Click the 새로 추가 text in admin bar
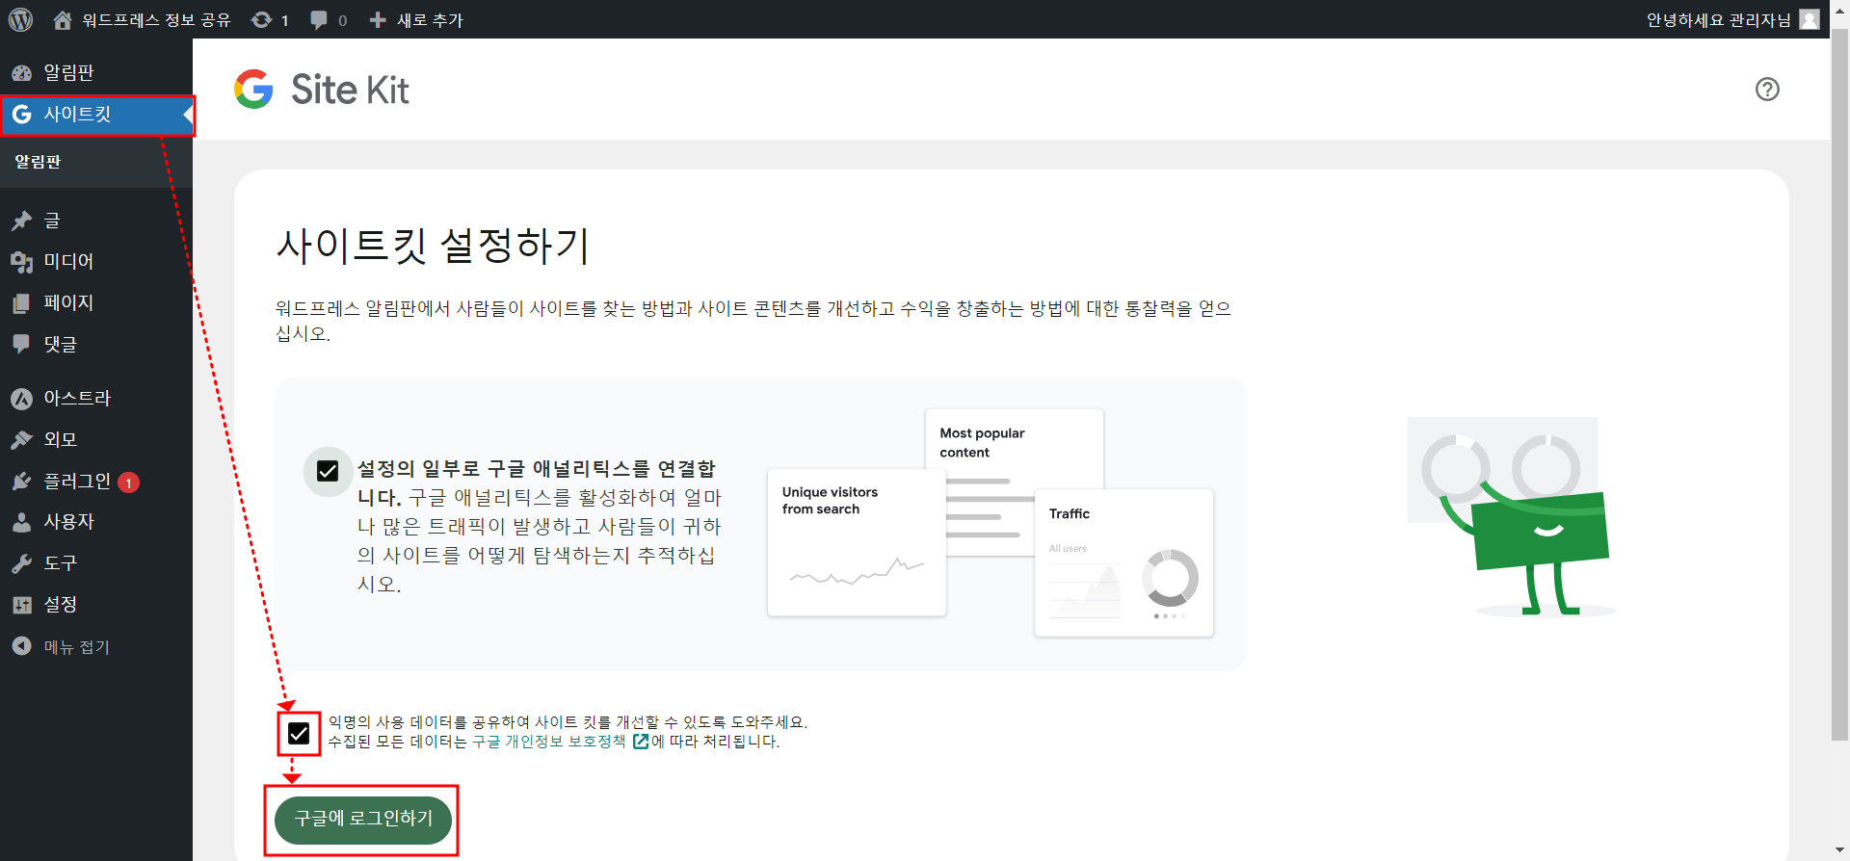 pyautogui.click(x=430, y=20)
